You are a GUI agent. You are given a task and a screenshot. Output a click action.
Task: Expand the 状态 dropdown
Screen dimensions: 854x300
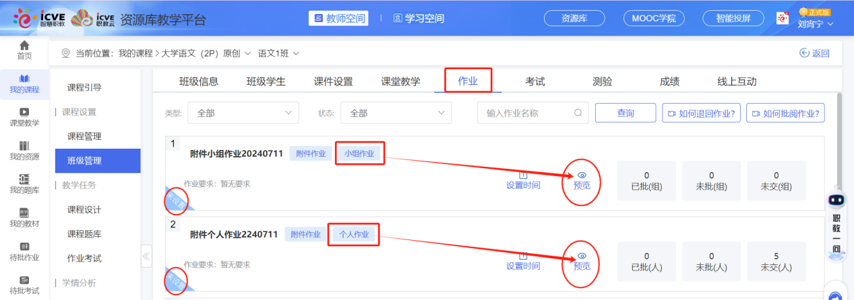click(x=396, y=113)
